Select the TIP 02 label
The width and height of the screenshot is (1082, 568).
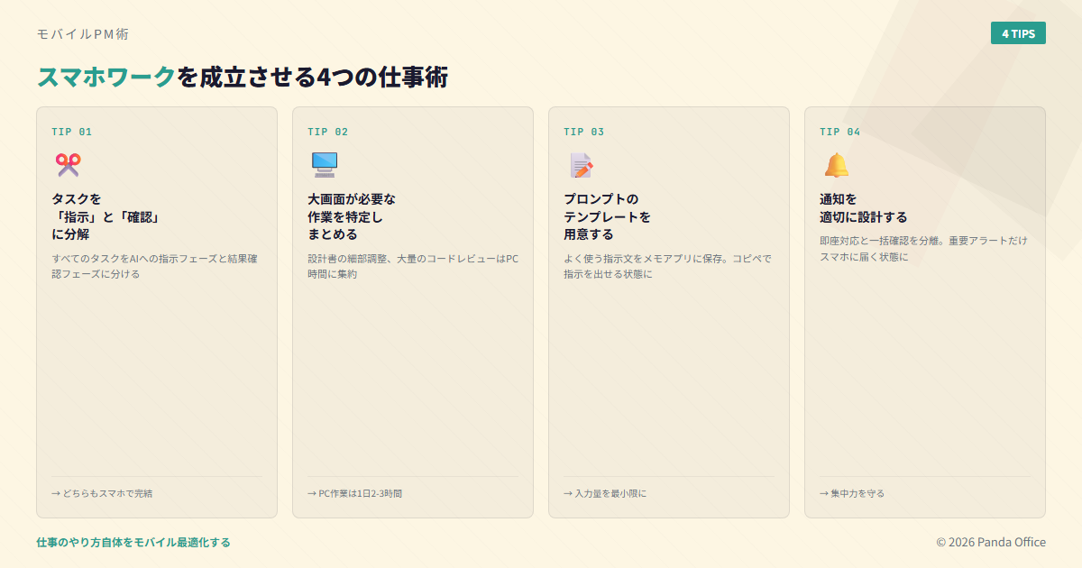[x=327, y=132]
